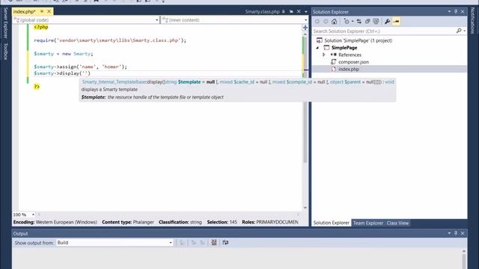Click Go to Previous Message output icon
Screen dimensions: 479x269
194,242
